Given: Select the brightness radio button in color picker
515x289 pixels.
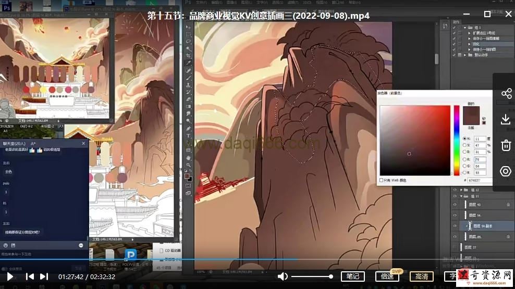Looking at the screenshot, I should (x=464, y=152).
